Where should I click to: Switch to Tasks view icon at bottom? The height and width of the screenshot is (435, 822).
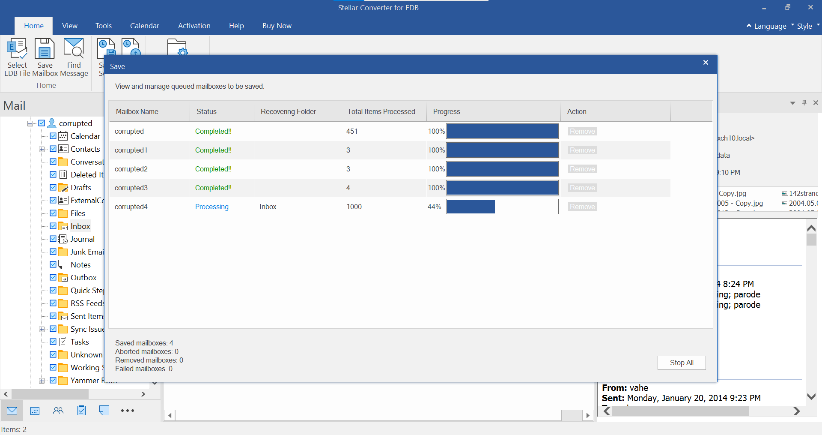coord(81,411)
